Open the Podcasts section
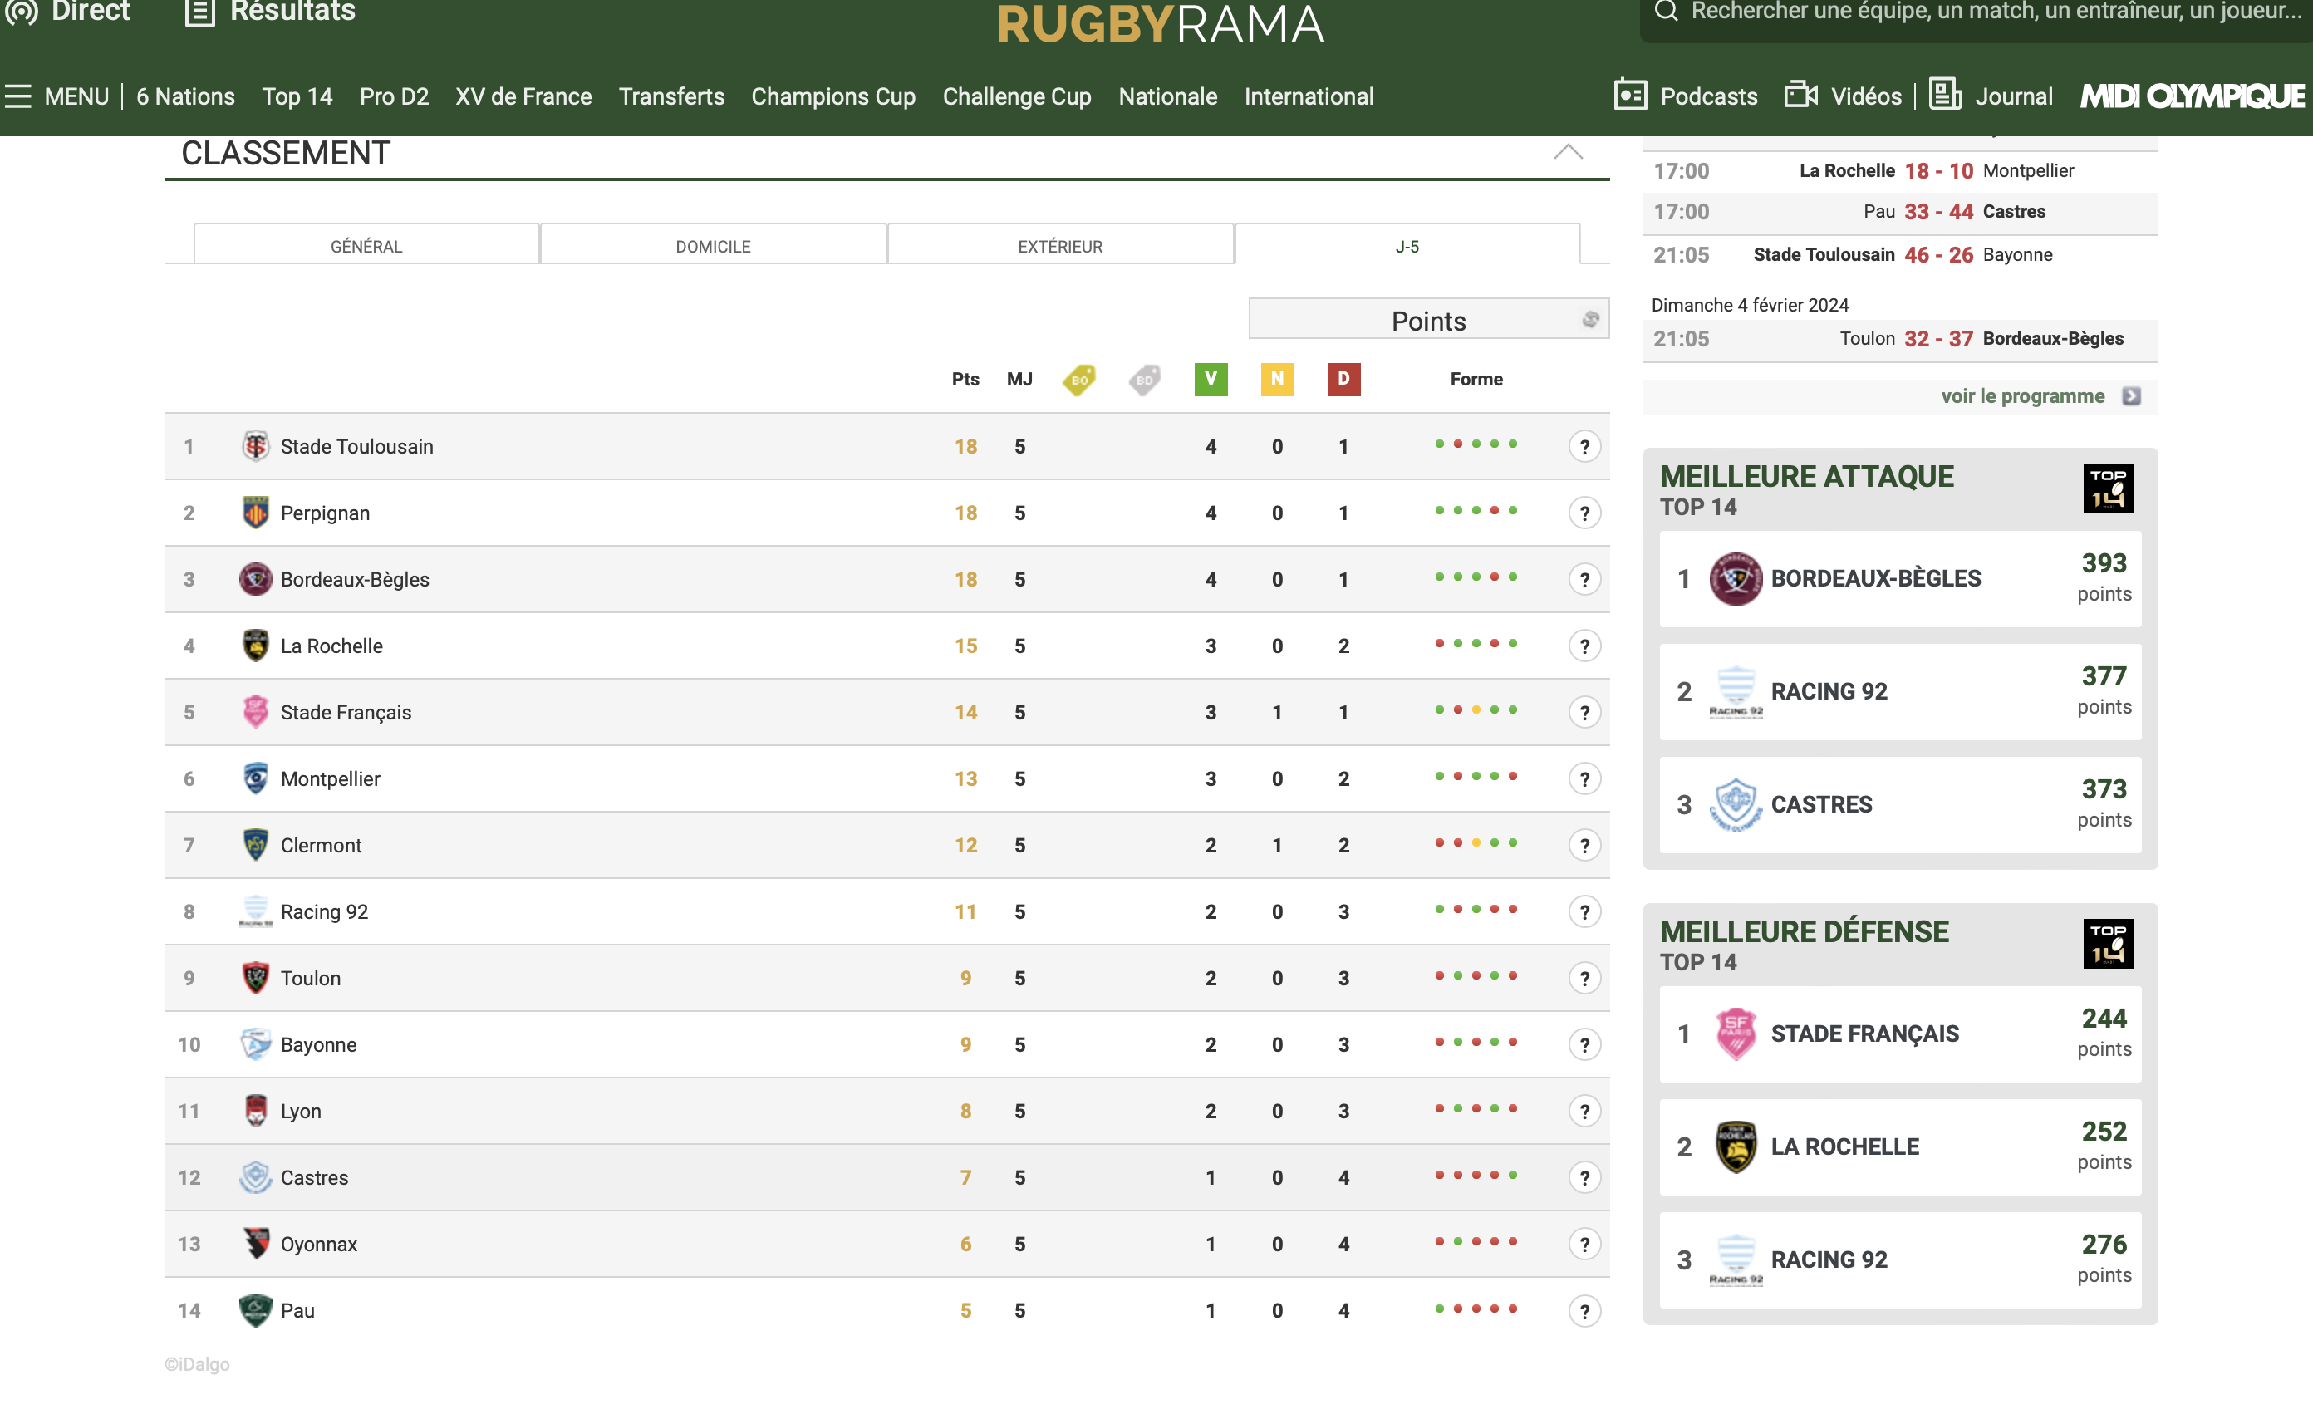The image size is (2313, 1419). 1710,96
